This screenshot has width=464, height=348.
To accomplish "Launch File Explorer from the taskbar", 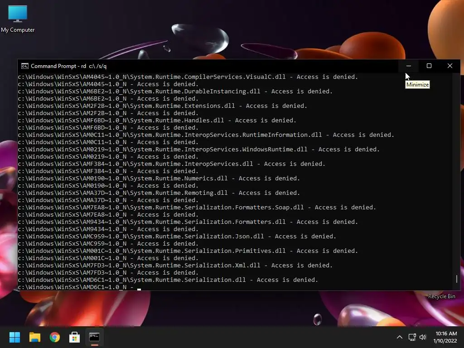I will click(34, 337).
